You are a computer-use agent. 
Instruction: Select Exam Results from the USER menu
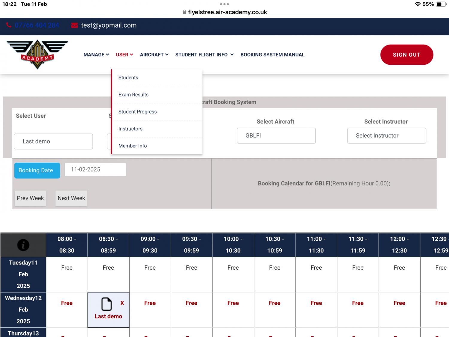click(133, 94)
